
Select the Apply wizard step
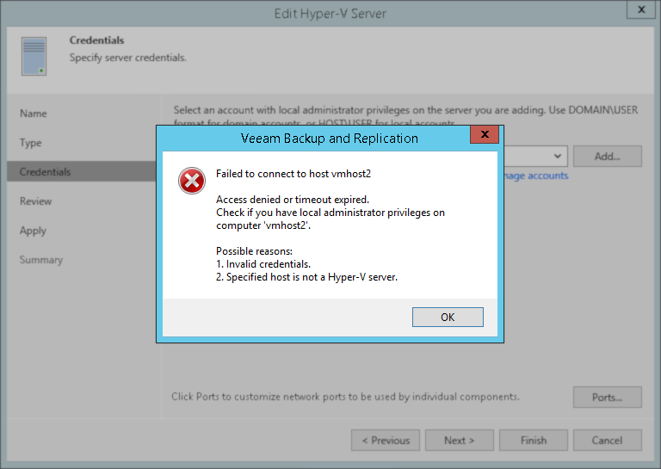click(33, 231)
